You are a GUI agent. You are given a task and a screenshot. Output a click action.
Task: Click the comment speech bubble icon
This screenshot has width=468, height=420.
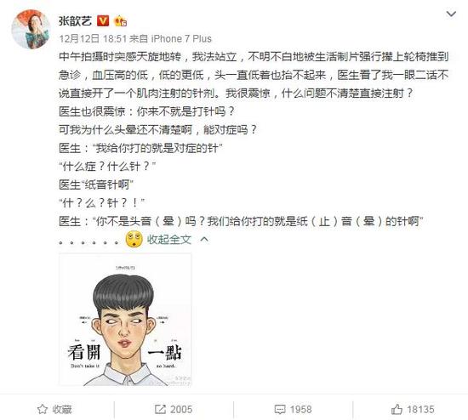[x=280, y=410]
